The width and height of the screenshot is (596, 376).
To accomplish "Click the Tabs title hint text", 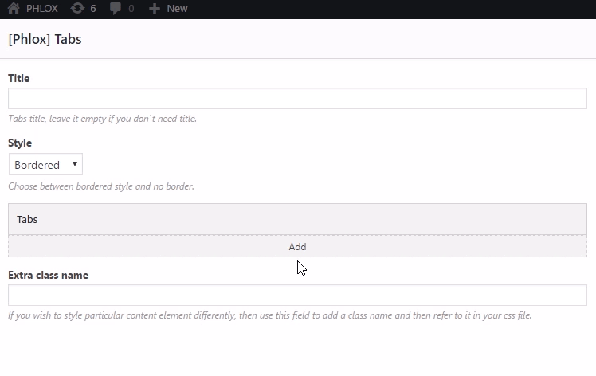I will 103,119.
